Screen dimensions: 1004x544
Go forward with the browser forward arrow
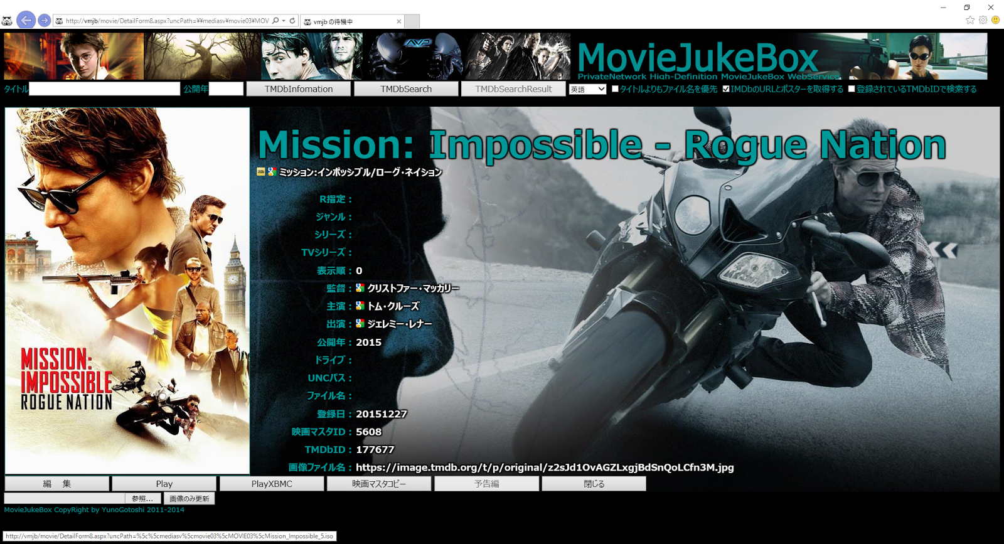tap(45, 20)
